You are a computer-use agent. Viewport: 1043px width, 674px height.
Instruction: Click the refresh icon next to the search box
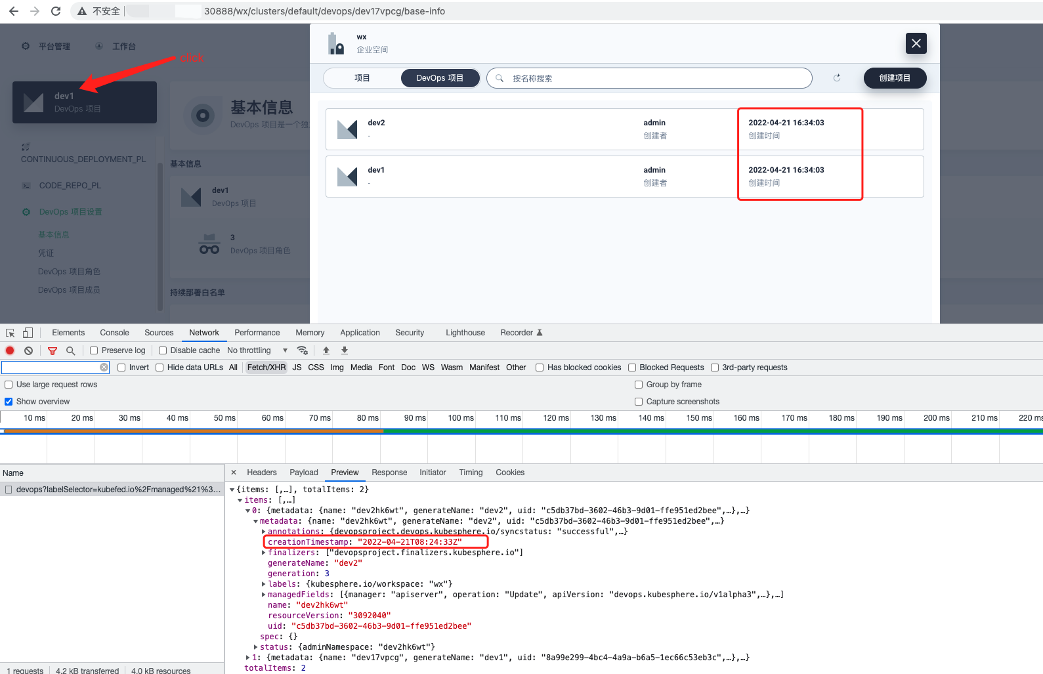tap(837, 78)
